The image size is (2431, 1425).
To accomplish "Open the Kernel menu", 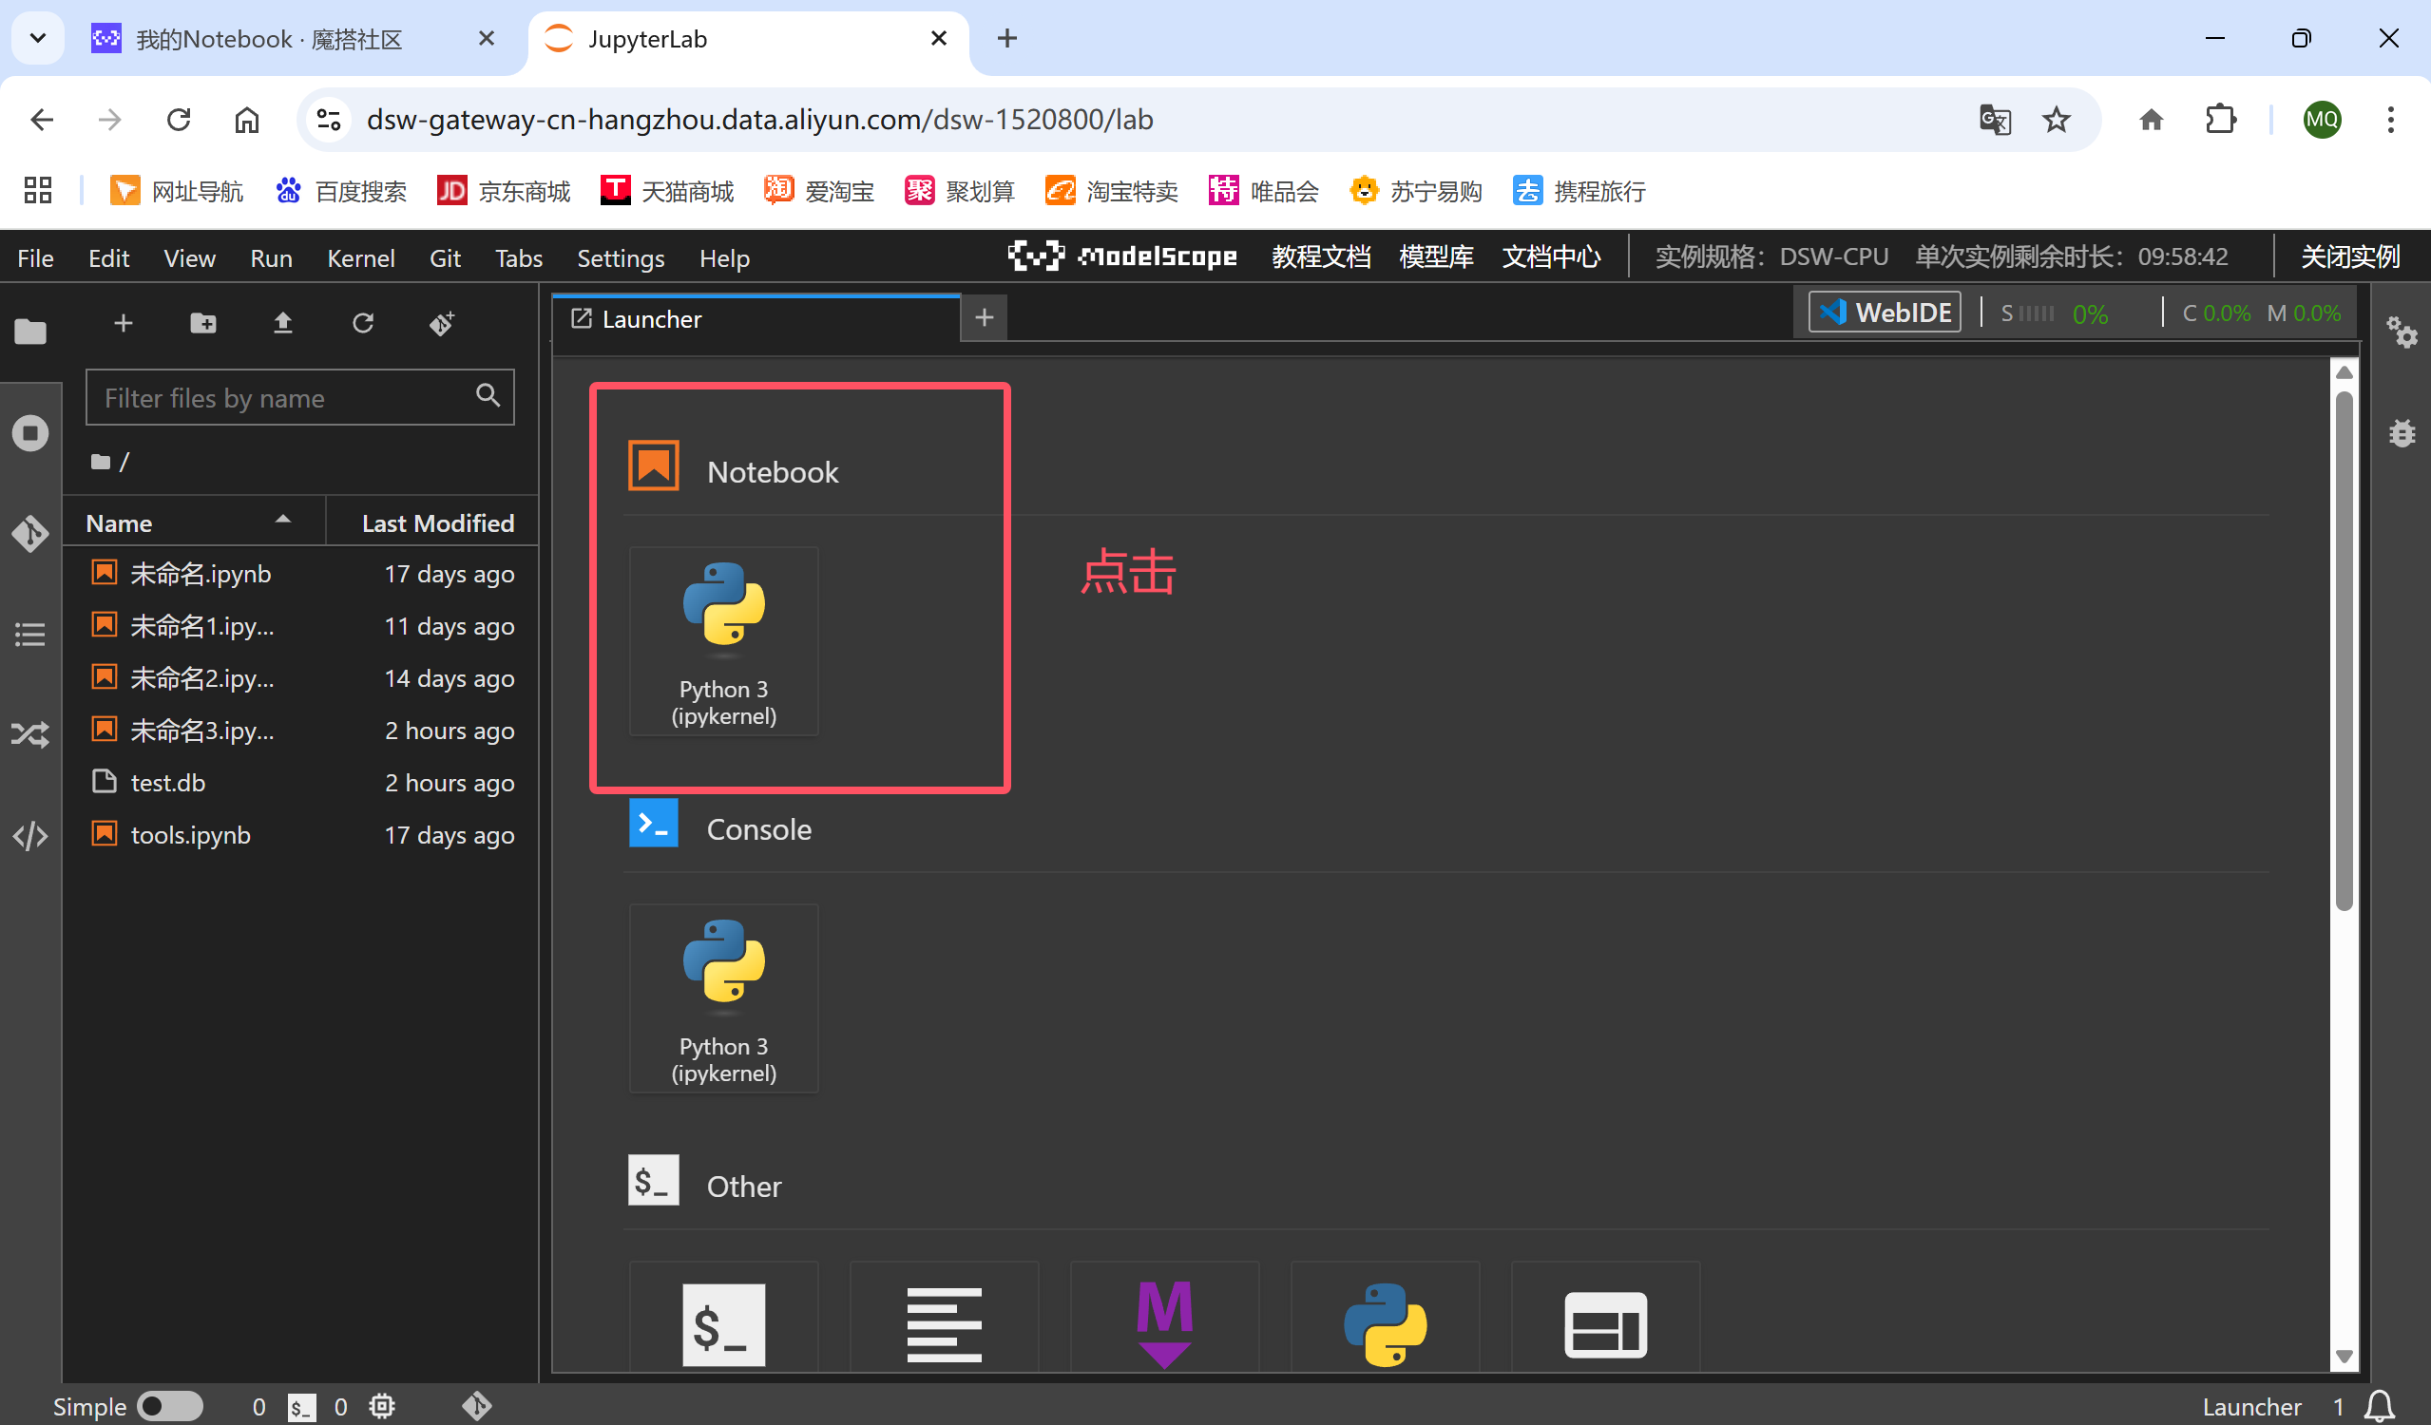I will [361, 258].
